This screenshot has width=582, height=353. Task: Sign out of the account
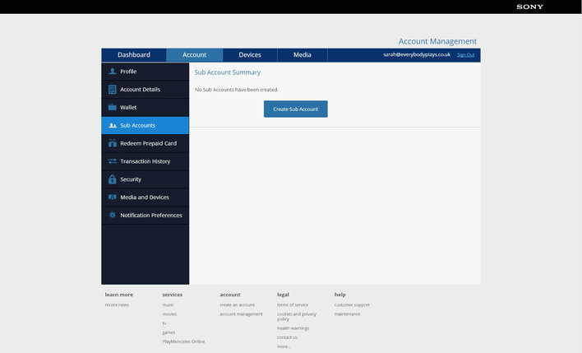point(465,55)
